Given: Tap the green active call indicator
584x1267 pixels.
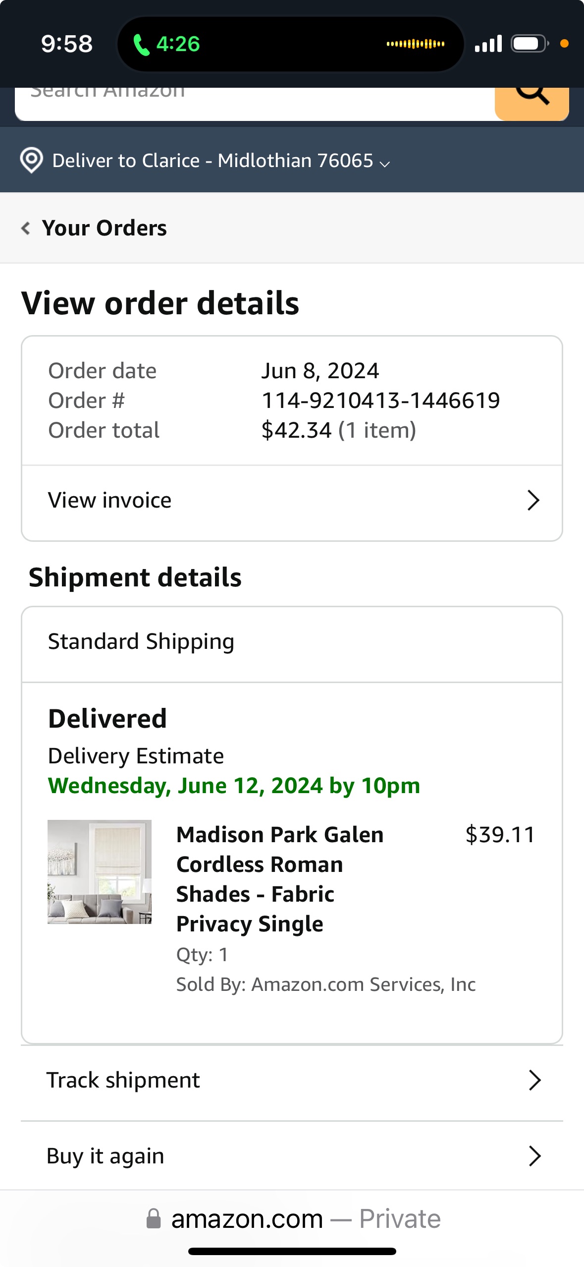Looking at the screenshot, I should [166, 44].
